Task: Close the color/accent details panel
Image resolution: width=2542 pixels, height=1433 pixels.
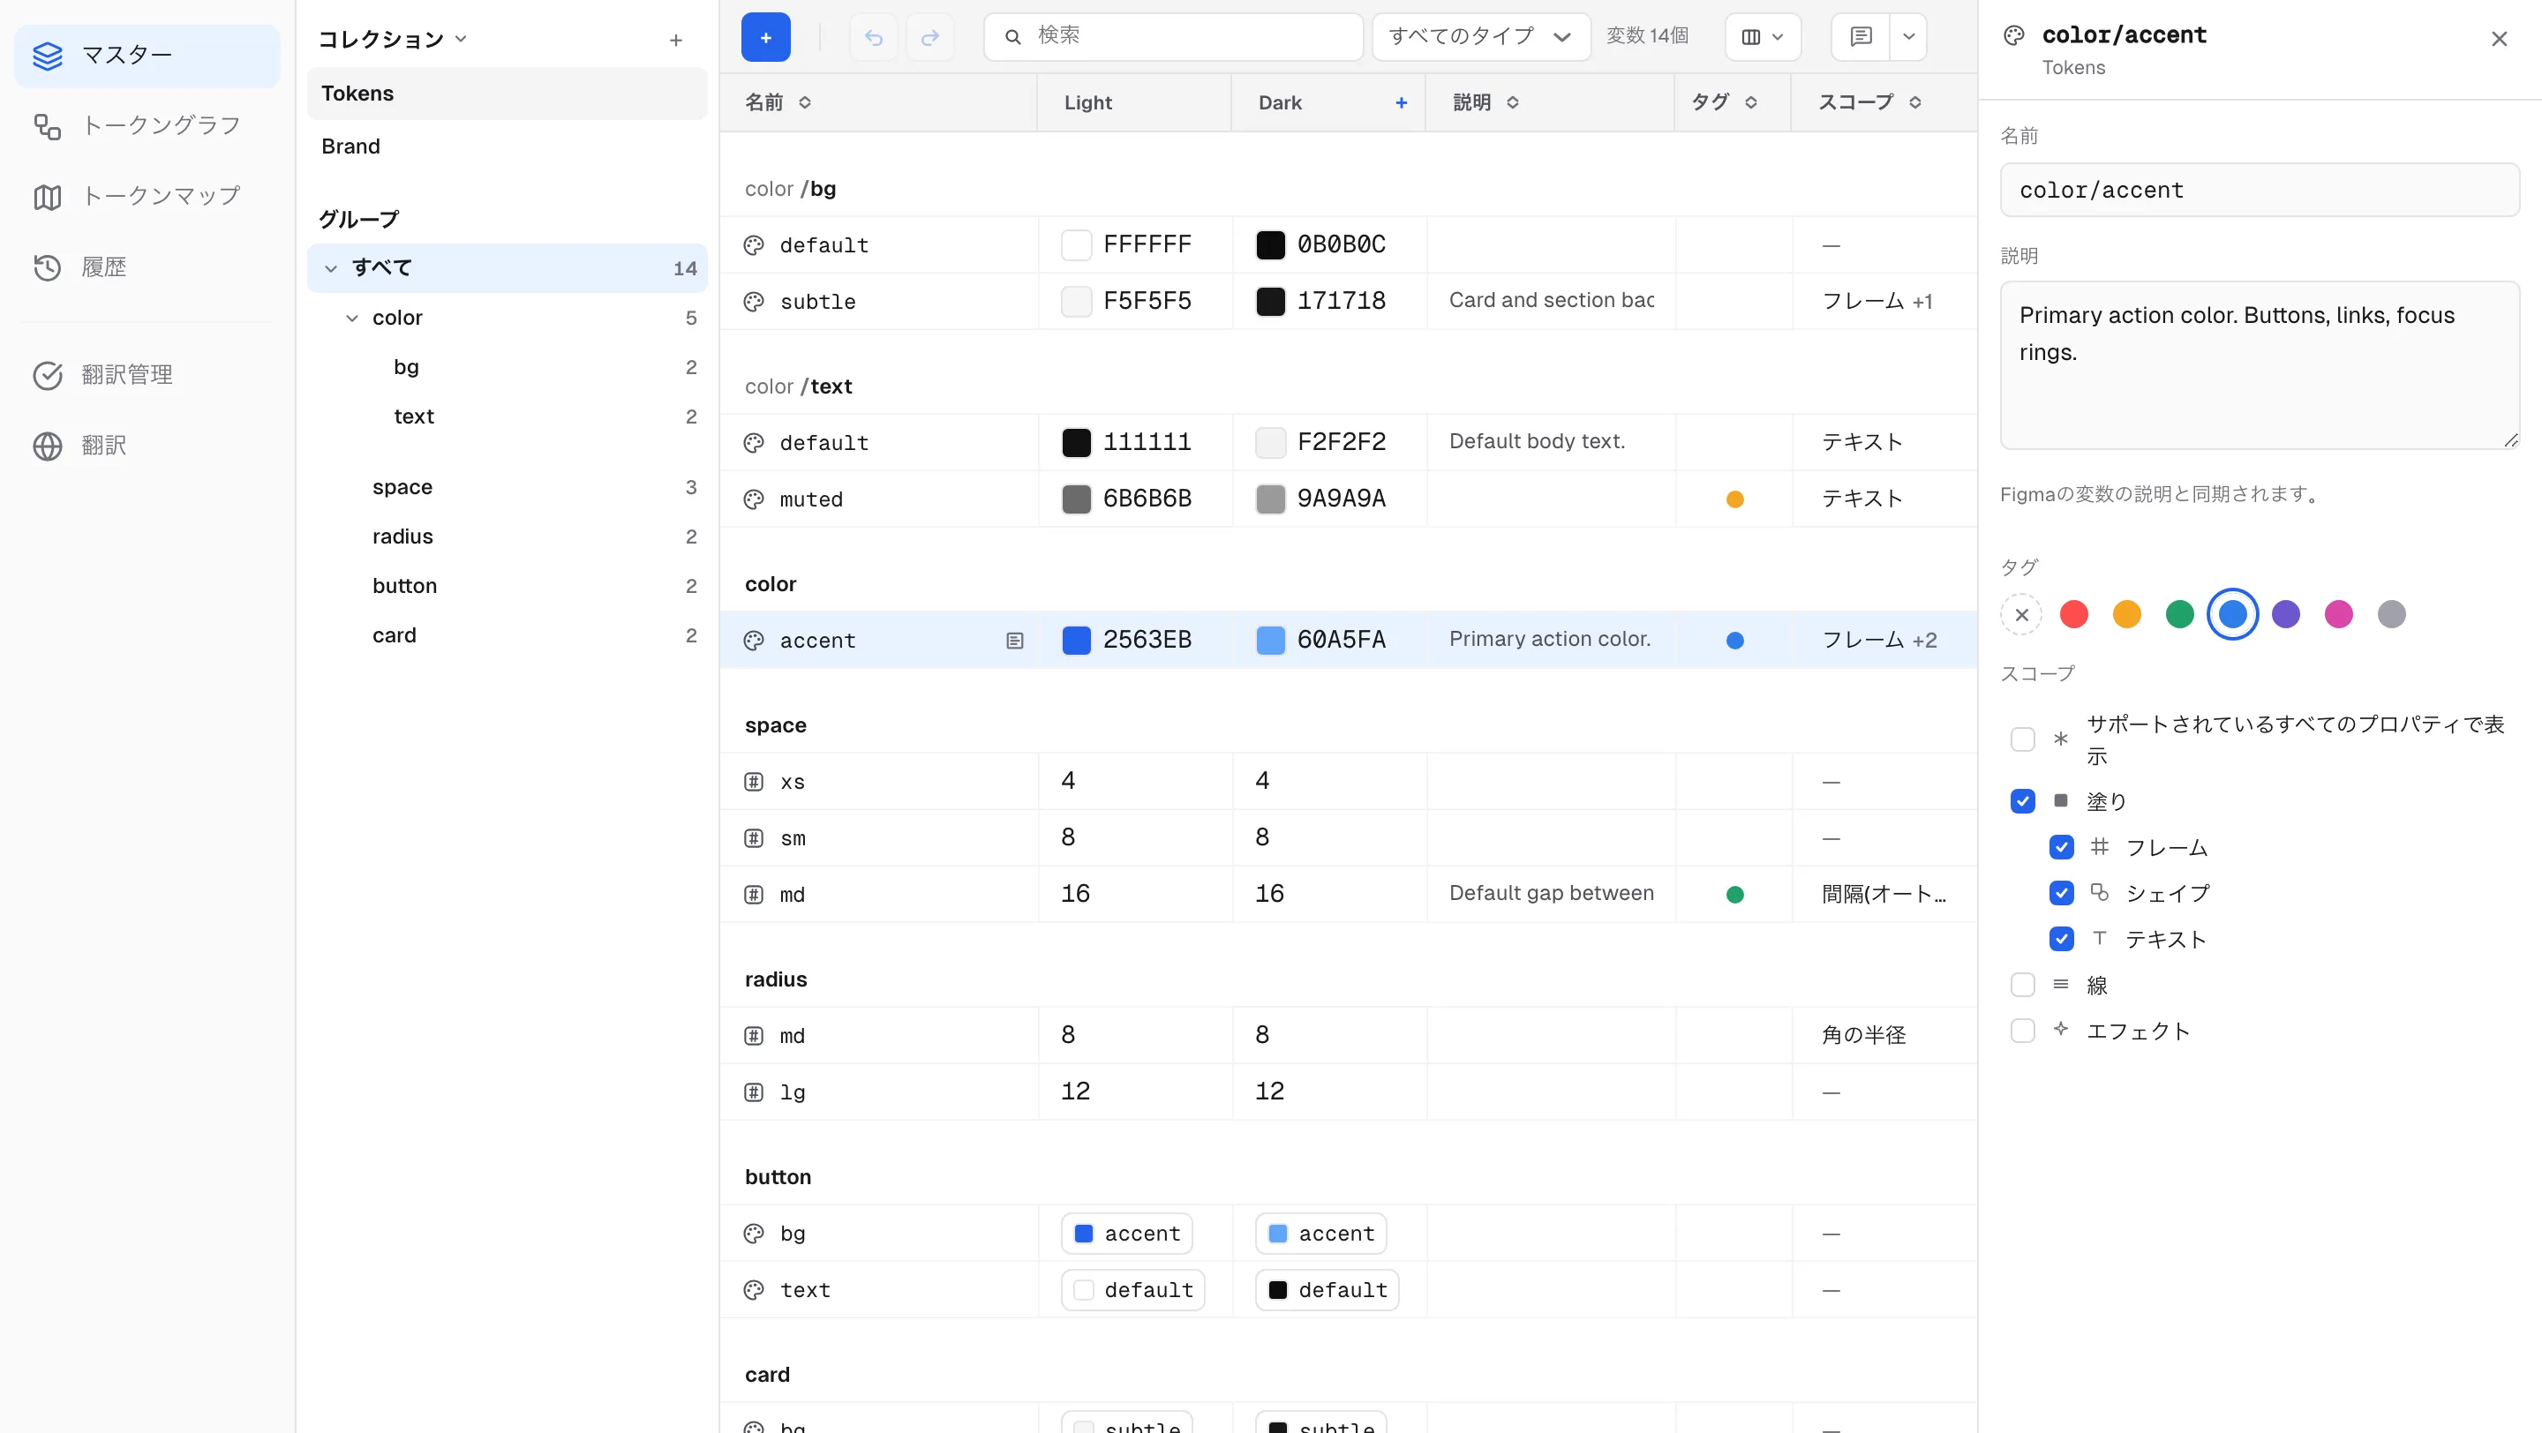Action: click(x=2500, y=39)
